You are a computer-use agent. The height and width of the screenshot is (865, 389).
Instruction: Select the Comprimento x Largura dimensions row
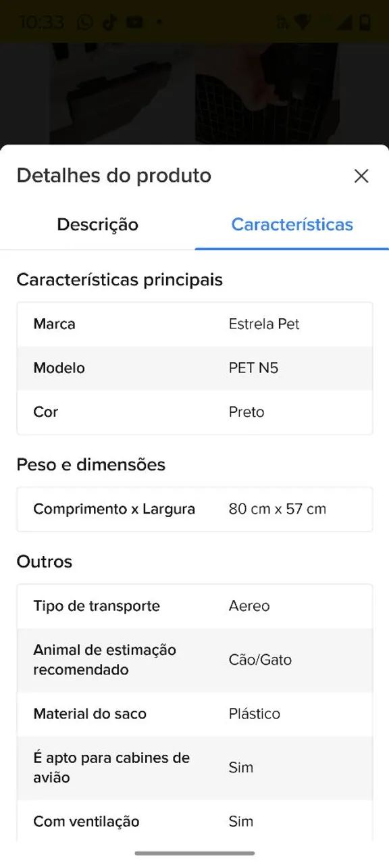(194, 509)
